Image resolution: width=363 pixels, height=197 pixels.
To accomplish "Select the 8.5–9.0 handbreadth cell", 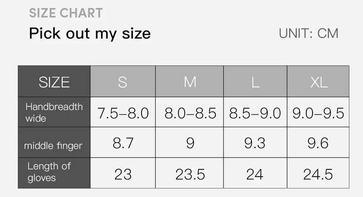I will point(255,113).
